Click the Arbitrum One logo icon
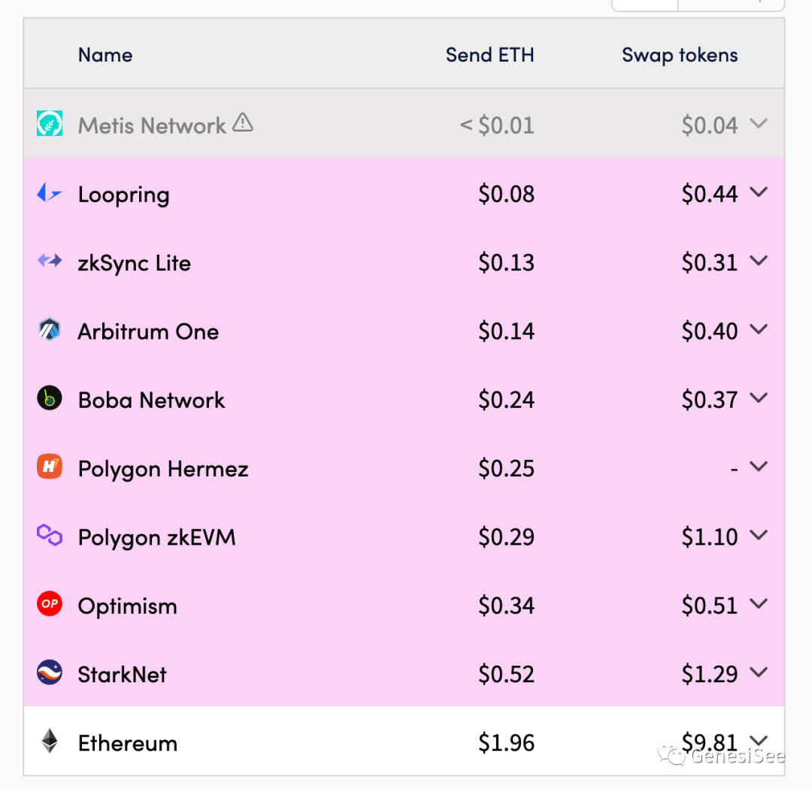This screenshot has height=789, width=812. click(50, 331)
